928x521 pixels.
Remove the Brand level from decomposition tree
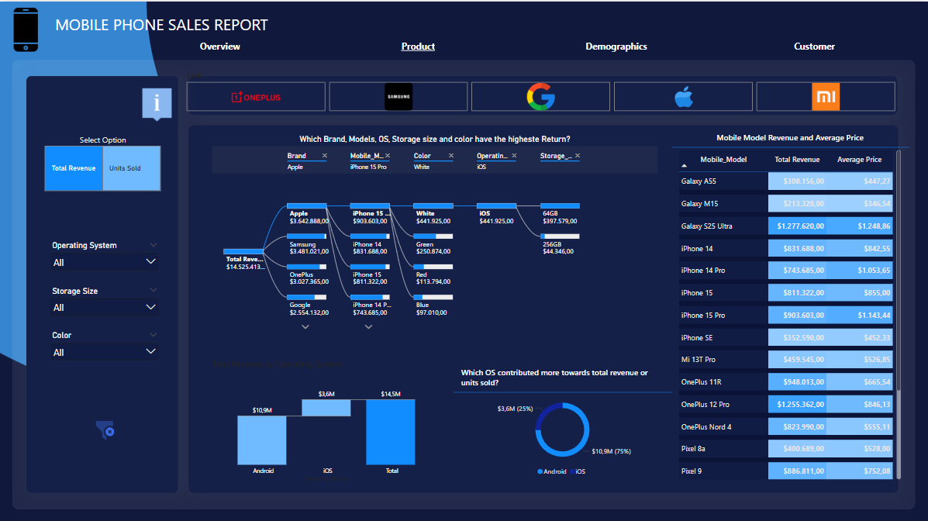point(324,156)
